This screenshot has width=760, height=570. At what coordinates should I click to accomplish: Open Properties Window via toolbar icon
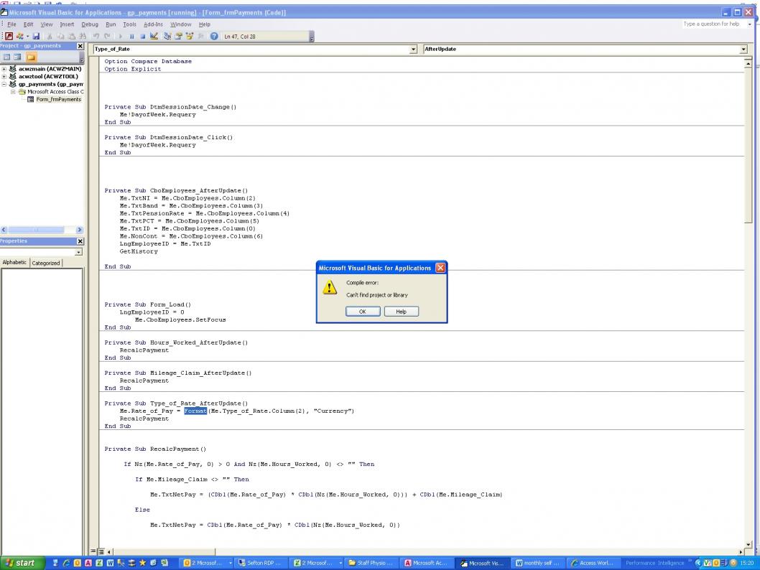[x=178, y=37]
